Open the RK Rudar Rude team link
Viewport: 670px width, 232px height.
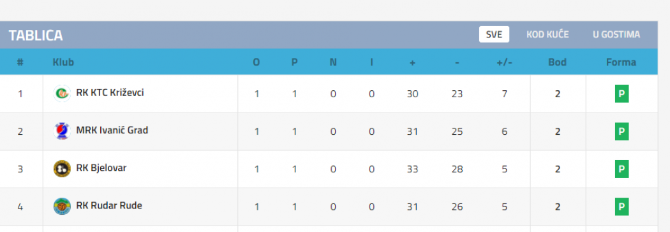point(109,205)
